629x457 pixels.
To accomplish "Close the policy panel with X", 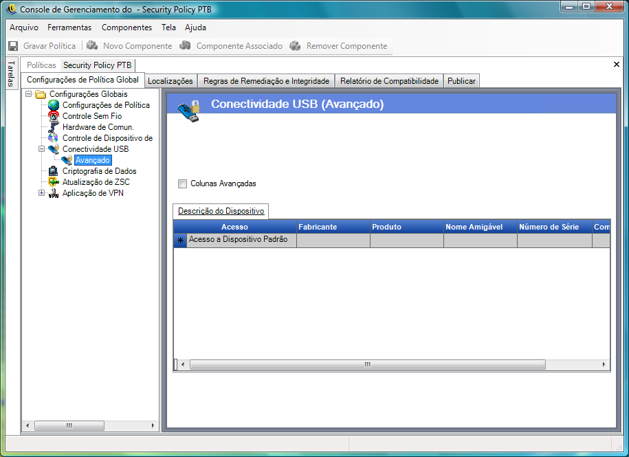I will [617, 64].
